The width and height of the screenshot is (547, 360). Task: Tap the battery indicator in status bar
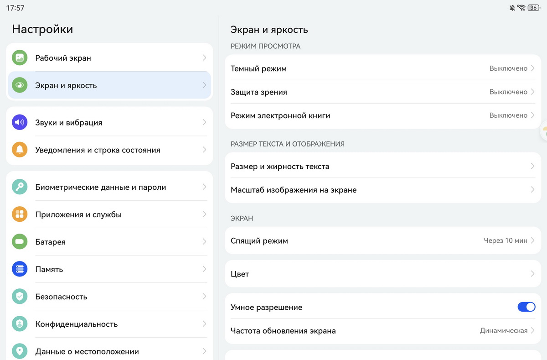(x=533, y=8)
